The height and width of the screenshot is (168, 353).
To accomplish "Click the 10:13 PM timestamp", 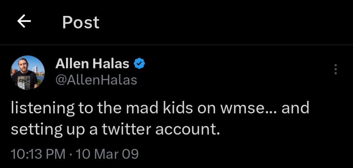I will 38,154.
